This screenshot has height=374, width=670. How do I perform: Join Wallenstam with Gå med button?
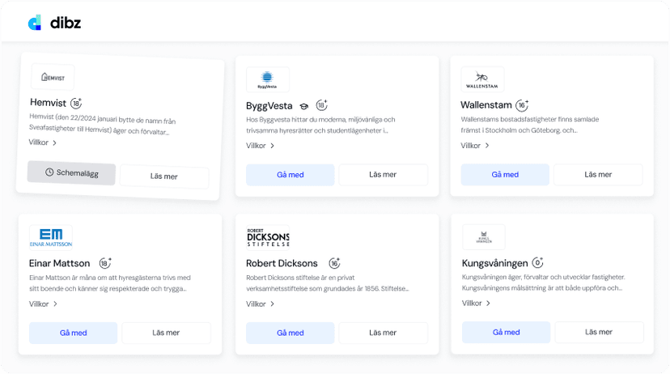[x=505, y=175]
